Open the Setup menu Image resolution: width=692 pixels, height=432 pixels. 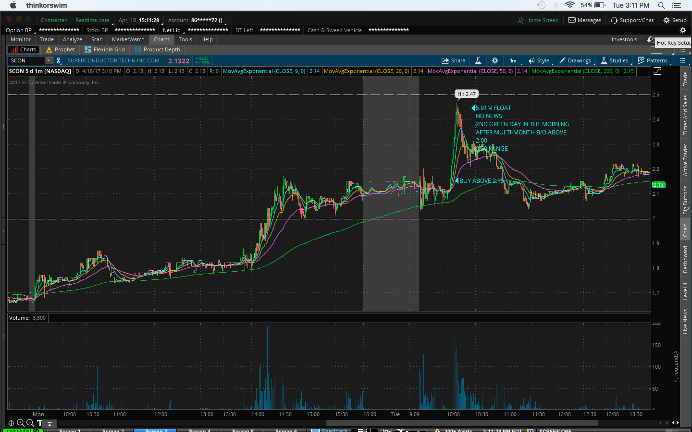pos(675,20)
